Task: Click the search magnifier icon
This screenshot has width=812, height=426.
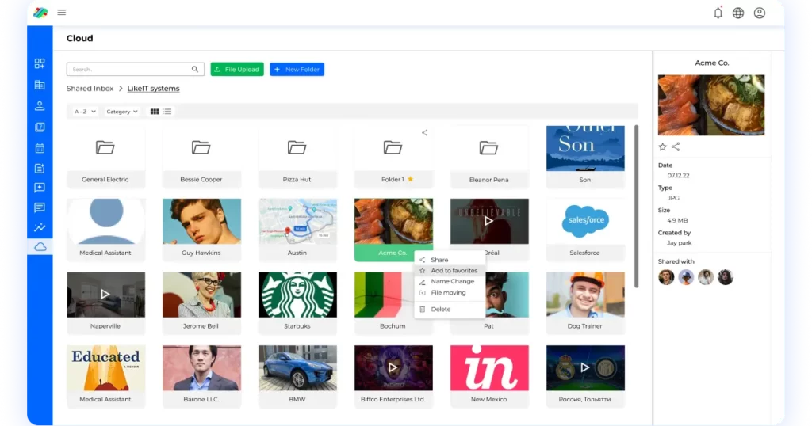Action: (195, 69)
